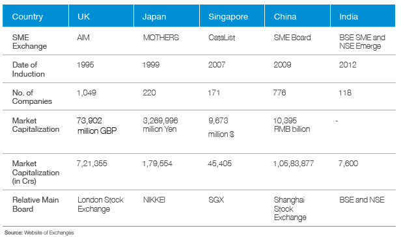Select the MOTHERS exchange cell
Viewport: 401px width, 237px height.
(161, 38)
